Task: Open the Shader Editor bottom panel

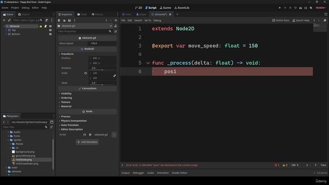Action: tap(179, 173)
